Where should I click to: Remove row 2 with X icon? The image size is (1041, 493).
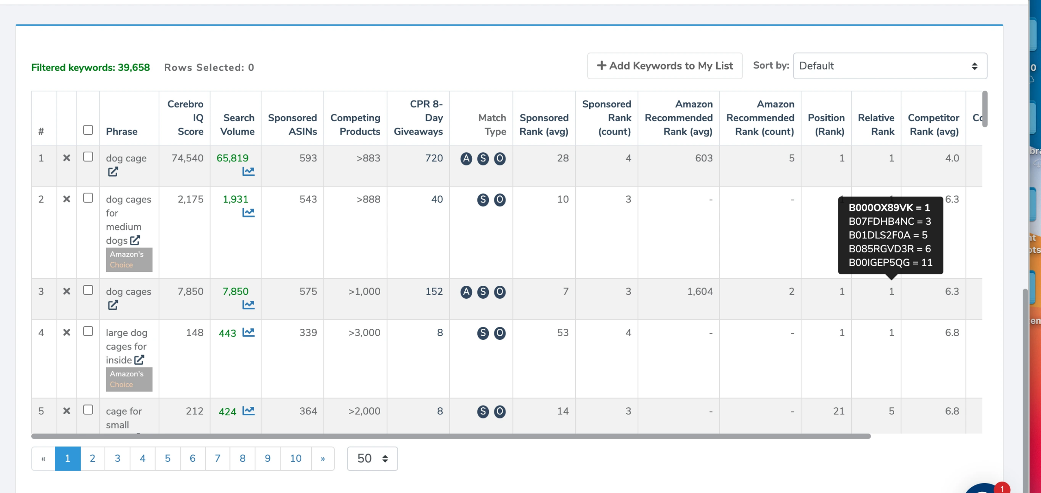(x=67, y=199)
